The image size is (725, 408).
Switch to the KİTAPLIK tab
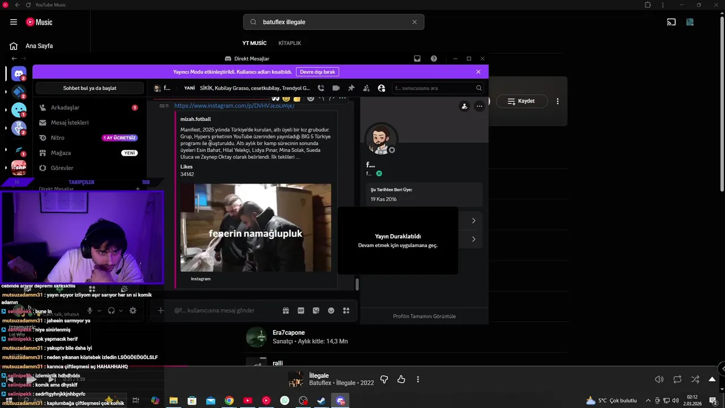pyautogui.click(x=289, y=43)
